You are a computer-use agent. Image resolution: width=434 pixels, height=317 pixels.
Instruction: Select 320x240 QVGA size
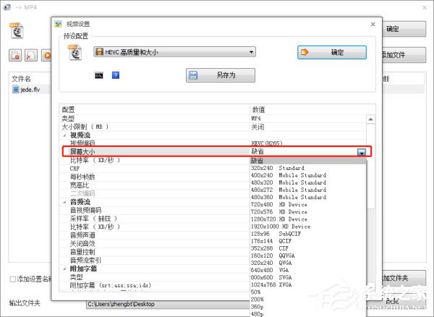tap(308, 263)
